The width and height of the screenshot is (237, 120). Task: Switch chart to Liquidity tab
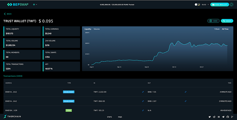[x=88, y=29]
